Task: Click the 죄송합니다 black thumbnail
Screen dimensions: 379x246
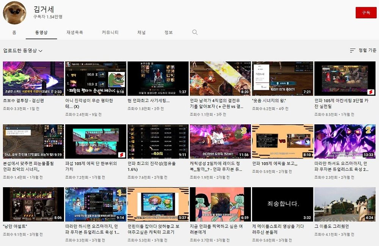Action: 283,204
